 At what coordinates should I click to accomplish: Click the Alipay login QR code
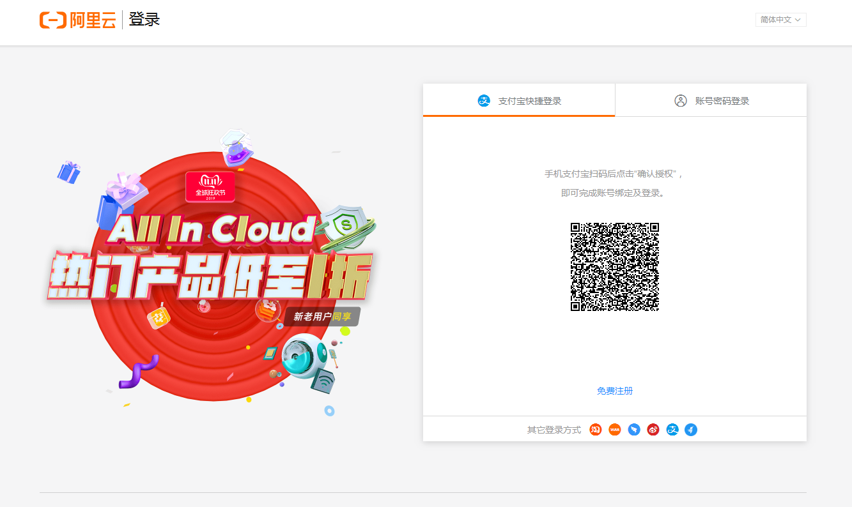pyautogui.click(x=615, y=266)
